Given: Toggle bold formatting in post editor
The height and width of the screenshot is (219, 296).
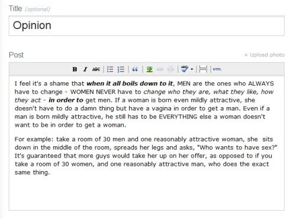Looking at the screenshot, I should tap(75, 69).
